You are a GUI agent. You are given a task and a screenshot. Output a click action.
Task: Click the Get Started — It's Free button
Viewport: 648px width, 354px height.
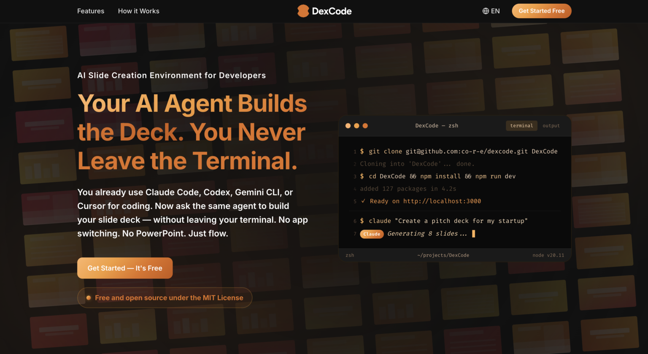coord(124,268)
